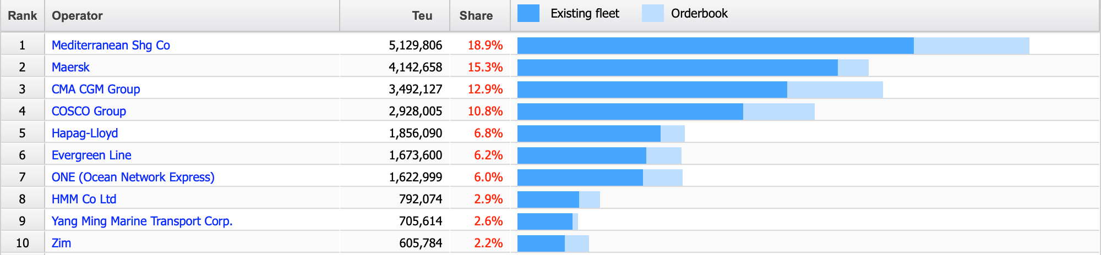Open the HMM Co Ltd link
This screenshot has width=1101, height=255.
click(x=84, y=199)
